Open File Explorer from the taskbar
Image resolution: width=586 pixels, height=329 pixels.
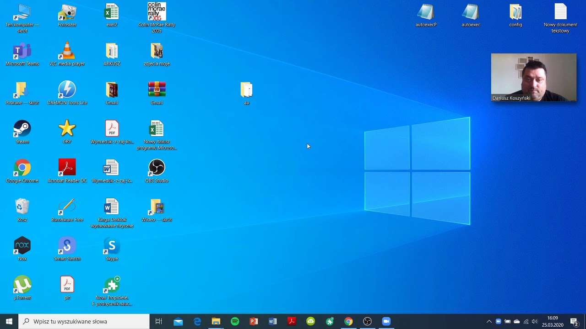pyautogui.click(x=216, y=321)
